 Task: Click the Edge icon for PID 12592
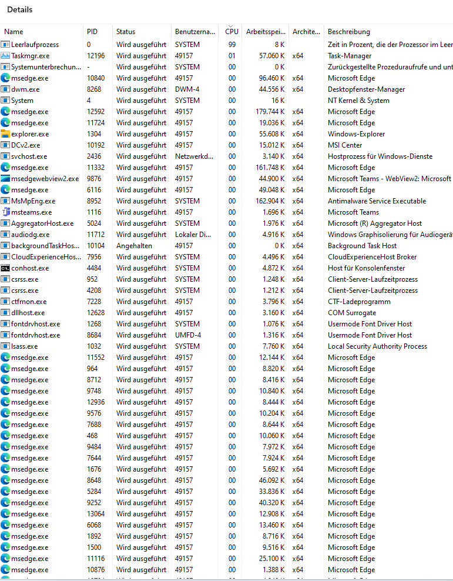coord(5,112)
